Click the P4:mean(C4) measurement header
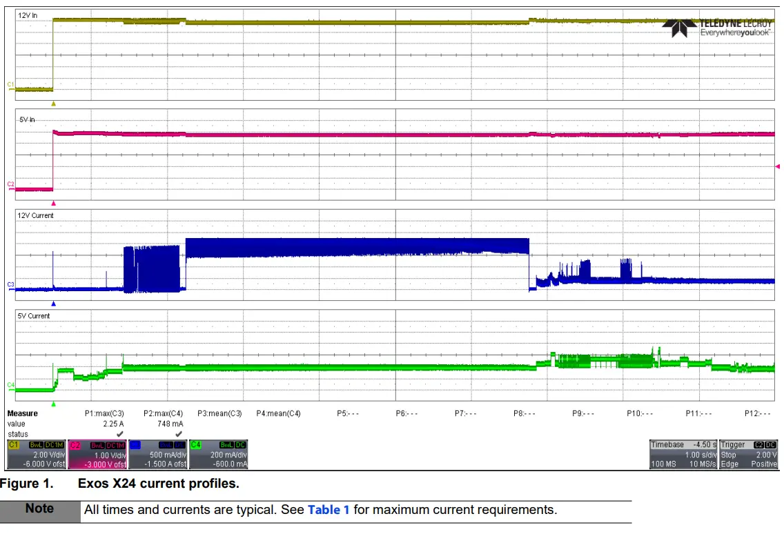784x534 pixels. pos(278,414)
